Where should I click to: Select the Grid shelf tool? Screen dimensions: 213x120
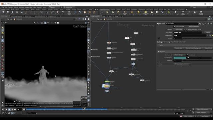21,13
